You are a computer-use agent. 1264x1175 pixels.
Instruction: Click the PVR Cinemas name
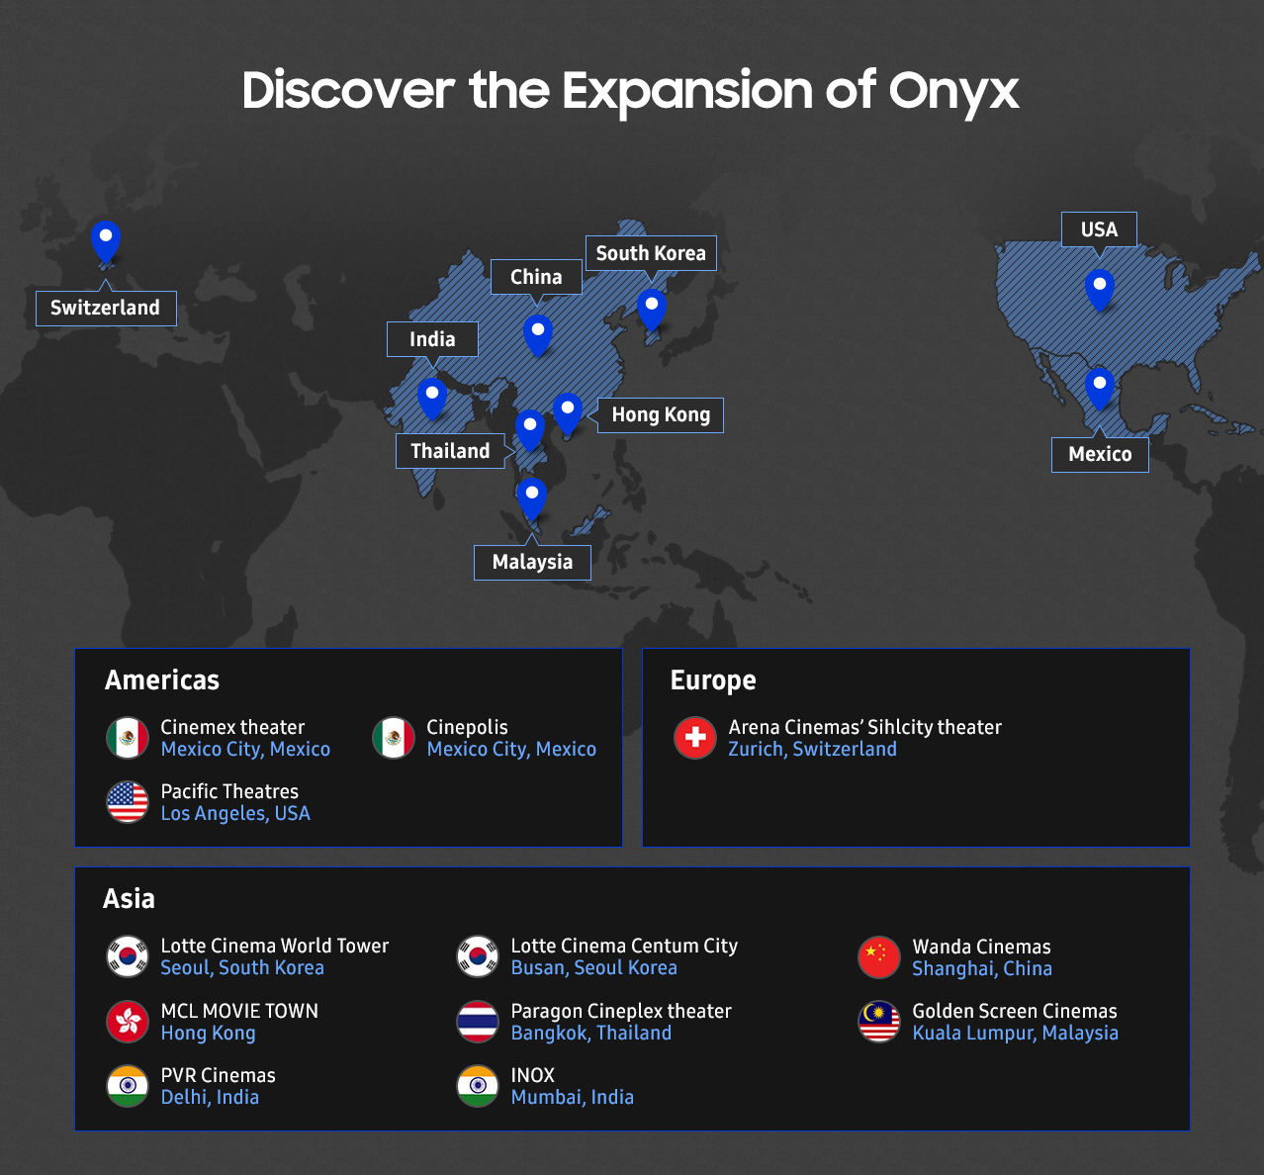[219, 1075]
